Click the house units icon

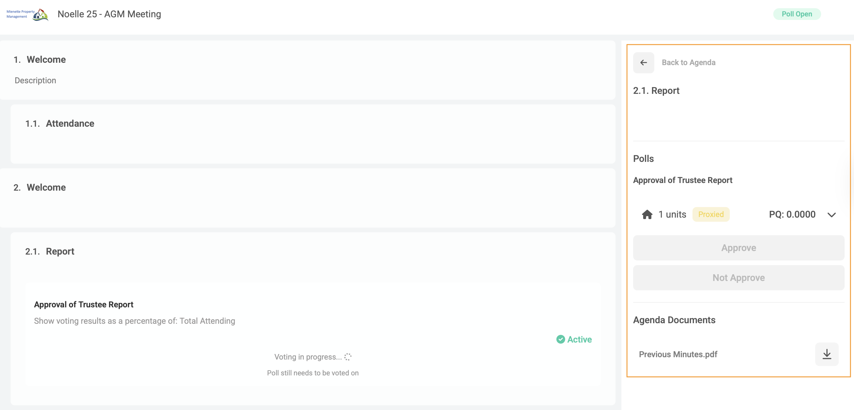tap(647, 215)
